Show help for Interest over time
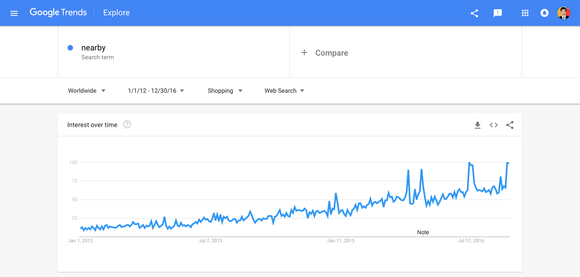The width and height of the screenshot is (580, 277). pyautogui.click(x=127, y=125)
